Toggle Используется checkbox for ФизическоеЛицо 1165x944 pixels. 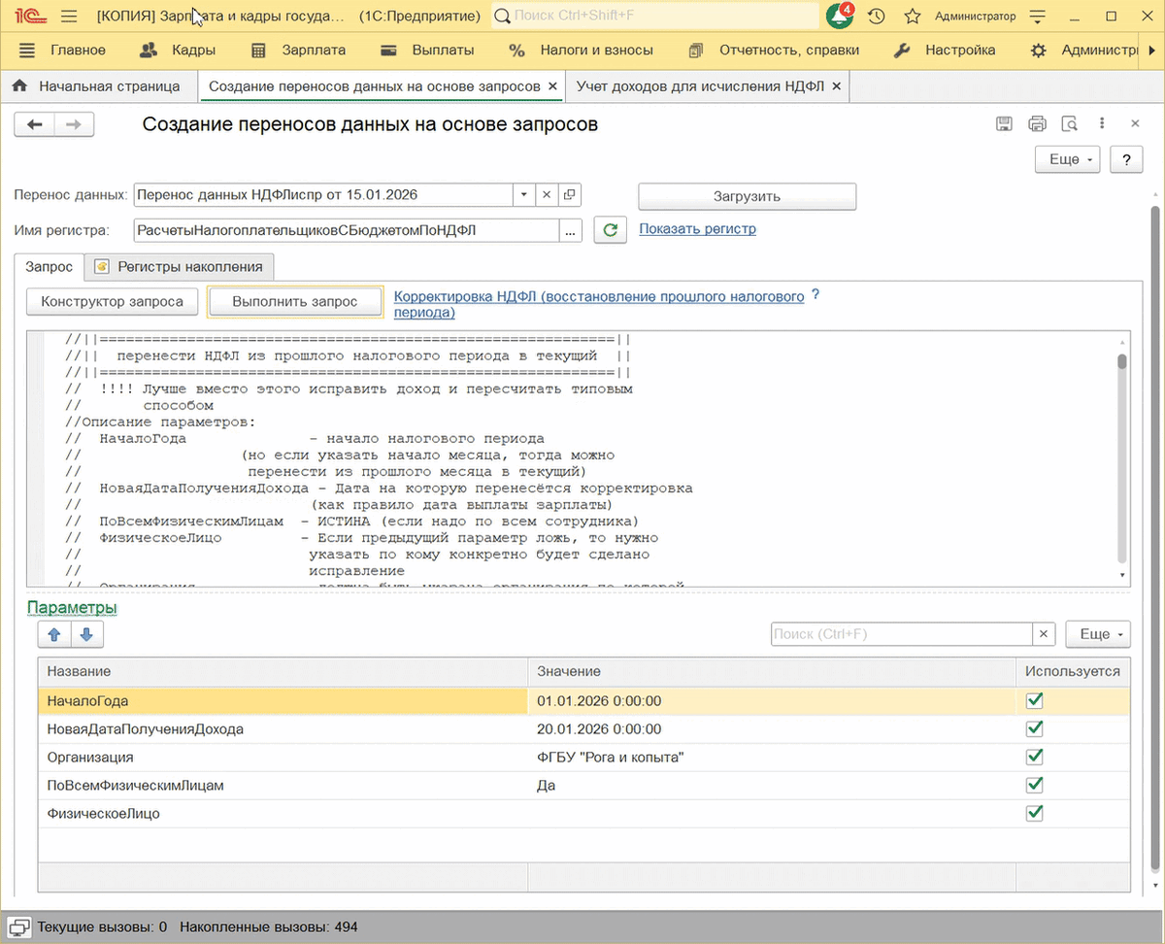tap(1035, 813)
